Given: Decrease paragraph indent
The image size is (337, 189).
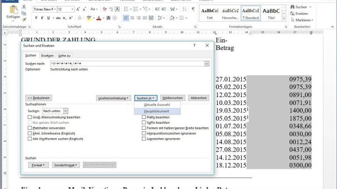Looking at the screenshot, I should [x=157, y=9].
